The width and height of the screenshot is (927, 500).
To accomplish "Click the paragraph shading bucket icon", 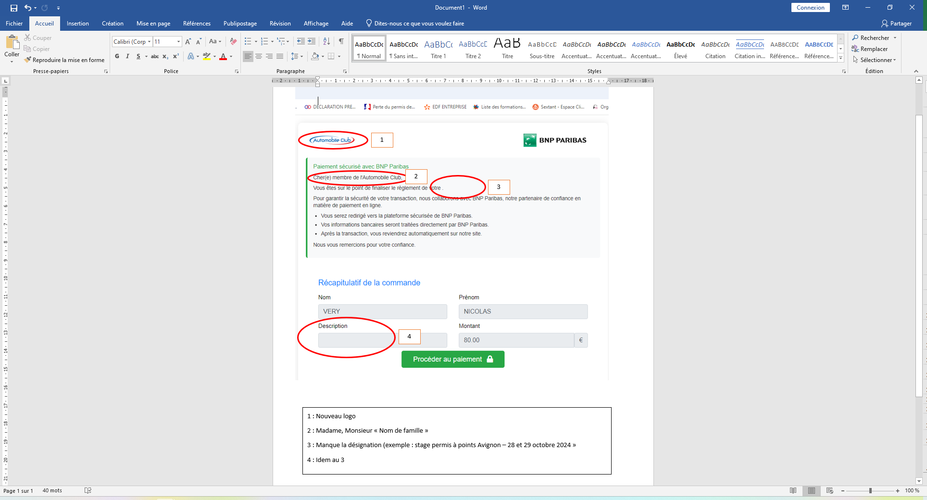I will (315, 56).
